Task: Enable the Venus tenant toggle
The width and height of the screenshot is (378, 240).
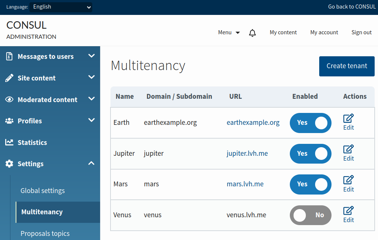Action: coord(311,215)
